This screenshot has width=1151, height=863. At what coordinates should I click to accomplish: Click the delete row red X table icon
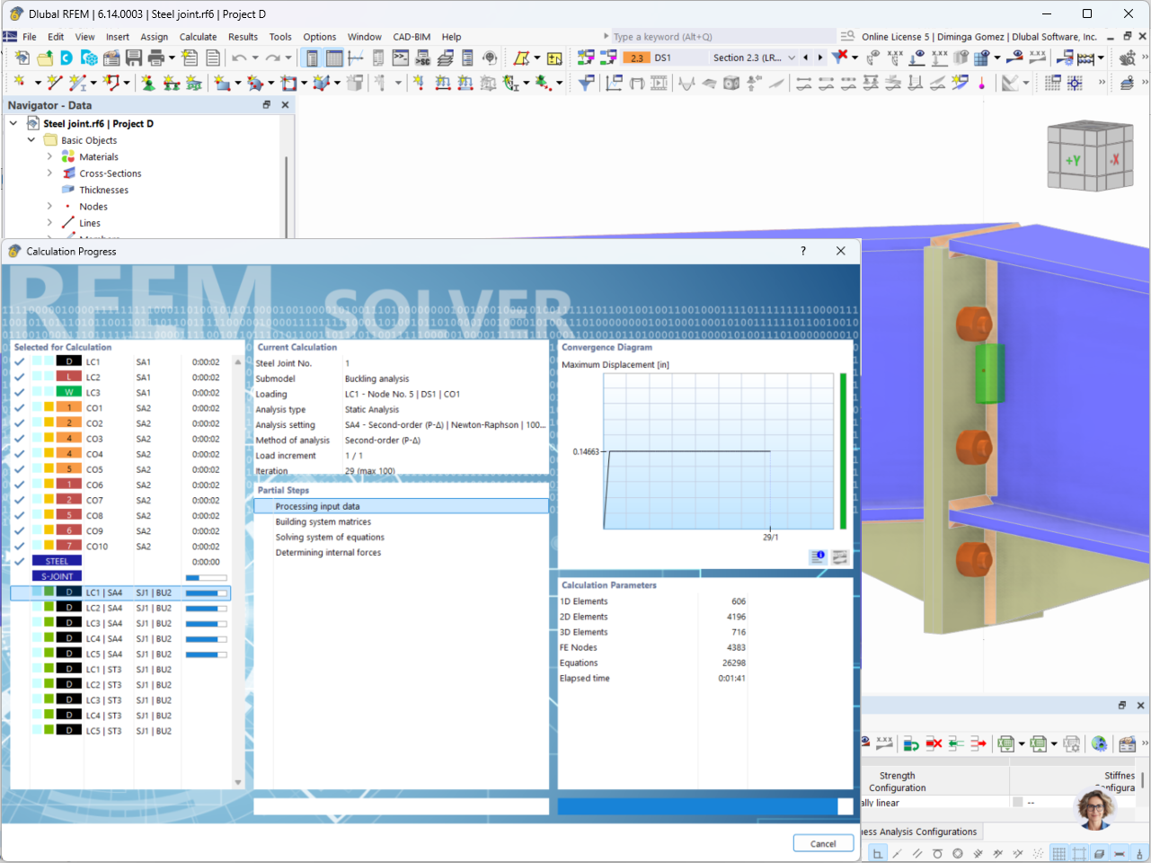click(934, 743)
